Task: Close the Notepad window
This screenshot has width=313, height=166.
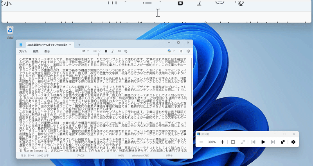Action: click(188, 43)
